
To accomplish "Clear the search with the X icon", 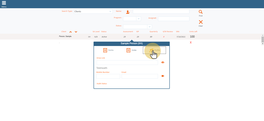I will [x=200, y=22].
